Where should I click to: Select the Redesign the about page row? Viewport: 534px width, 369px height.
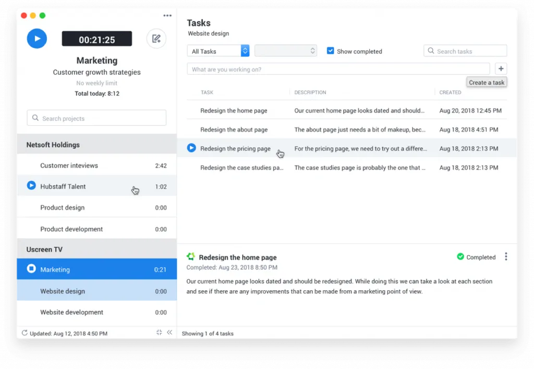347,129
